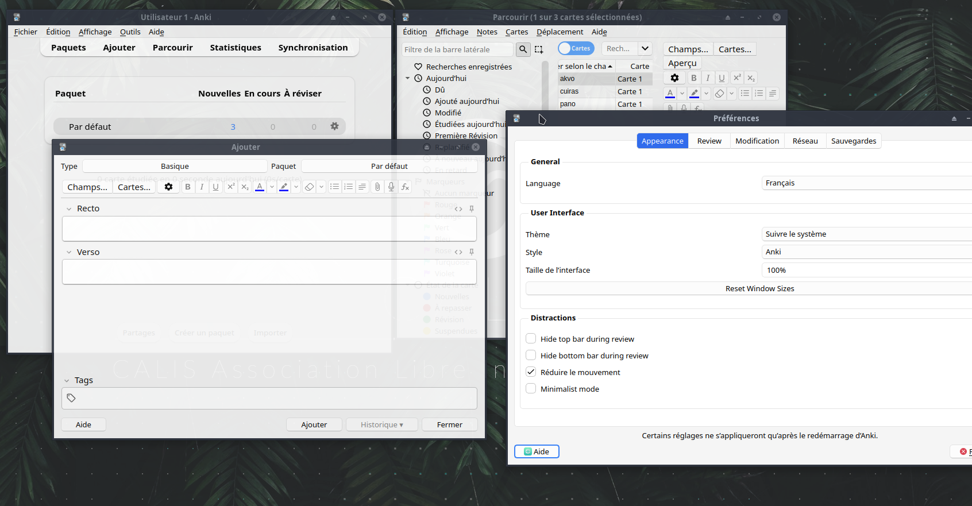Switch to the Review tab in Préférences

[x=709, y=141]
